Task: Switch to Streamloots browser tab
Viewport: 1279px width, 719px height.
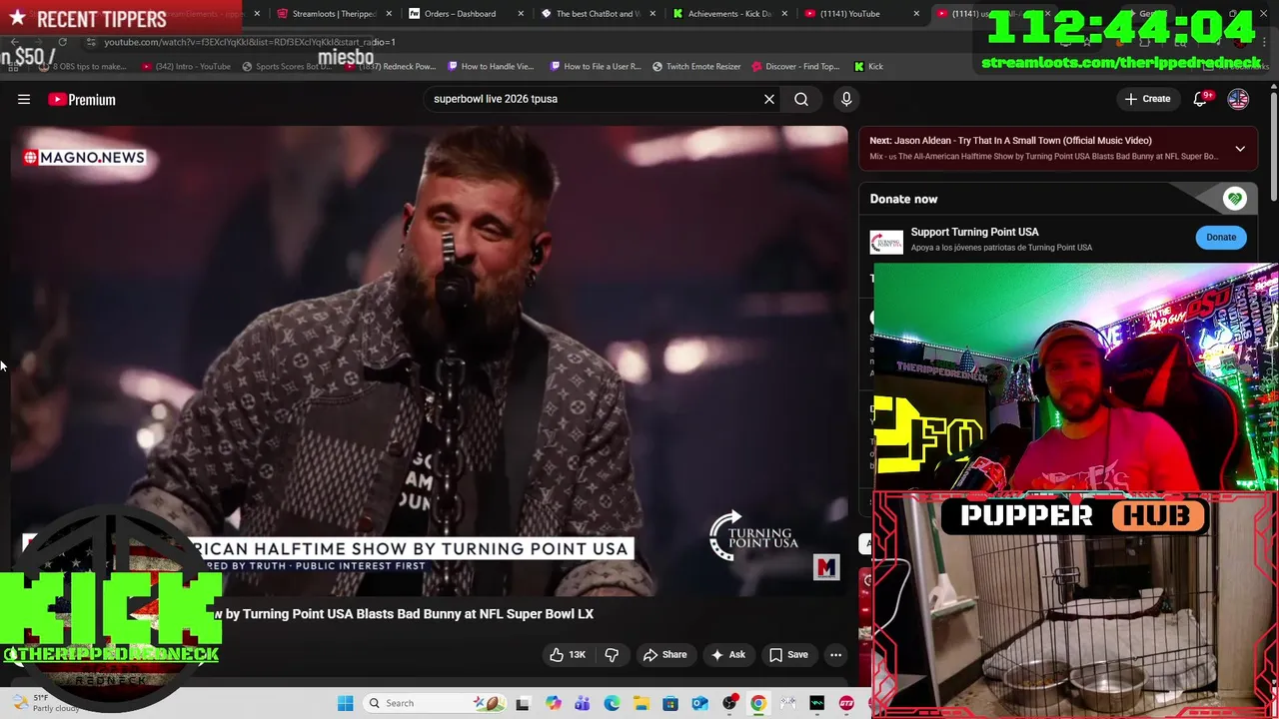Action: 333,13
